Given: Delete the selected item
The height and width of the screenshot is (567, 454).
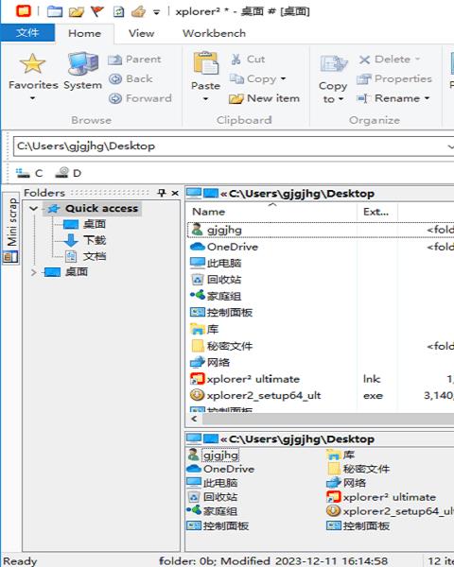Looking at the screenshot, I should tap(385, 60).
